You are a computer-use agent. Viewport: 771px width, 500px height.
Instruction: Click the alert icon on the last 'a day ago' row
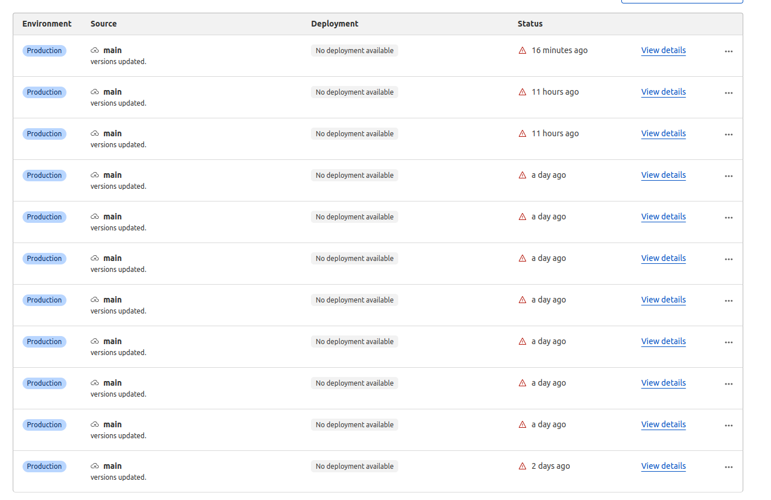click(522, 425)
